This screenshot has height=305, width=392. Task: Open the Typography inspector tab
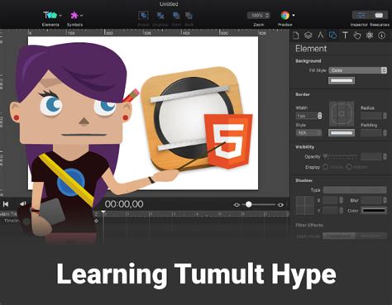tap(345, 36)
